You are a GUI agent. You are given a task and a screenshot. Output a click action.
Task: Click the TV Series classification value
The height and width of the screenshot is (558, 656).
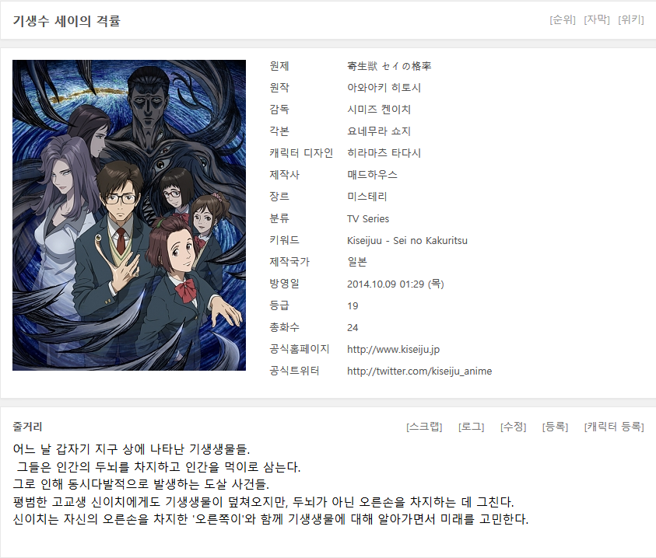pyautogui.click(x=368, y=218)
